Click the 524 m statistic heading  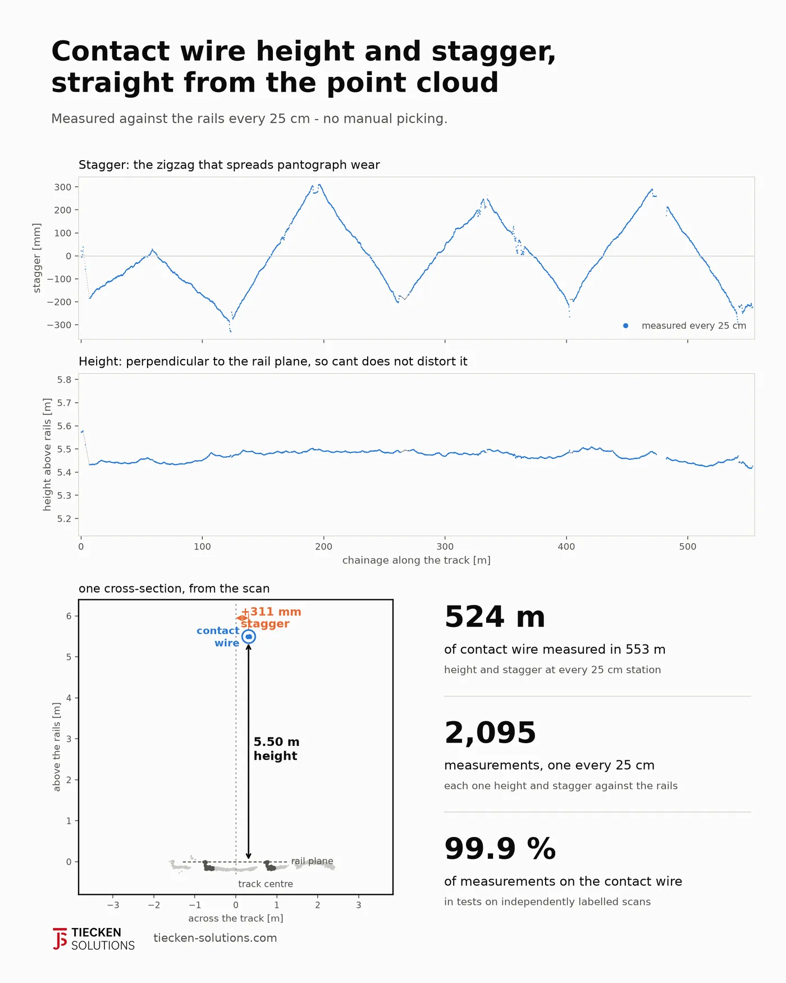point(495,617)
